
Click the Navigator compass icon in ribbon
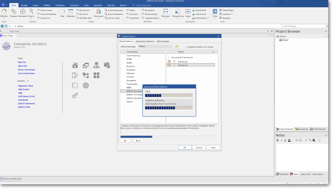tap(23, 12)
